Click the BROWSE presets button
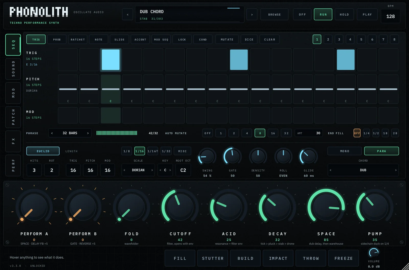Screen dimensions: 409x270 [x=275, y=14]
